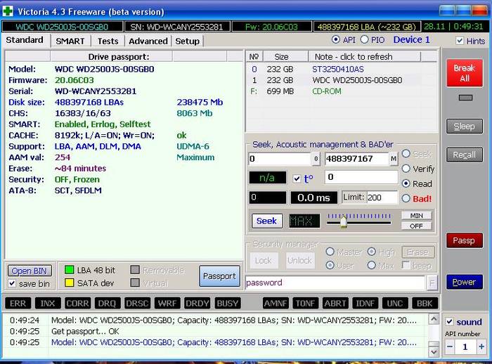The width and height of the screenshot is (492, 364).
Task: Click the green LBA 48 bit indicator
Action: 69,270
